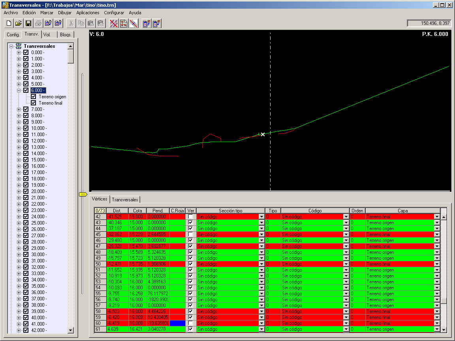Click the tree panel scrollbar down arrow
The height and width of the screenshot is (341, 455).
[71, 330]
